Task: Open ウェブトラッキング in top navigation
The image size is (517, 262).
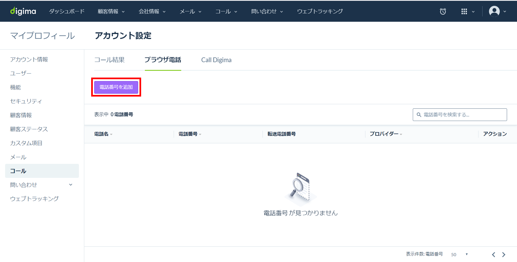Action: coord(320,11)
